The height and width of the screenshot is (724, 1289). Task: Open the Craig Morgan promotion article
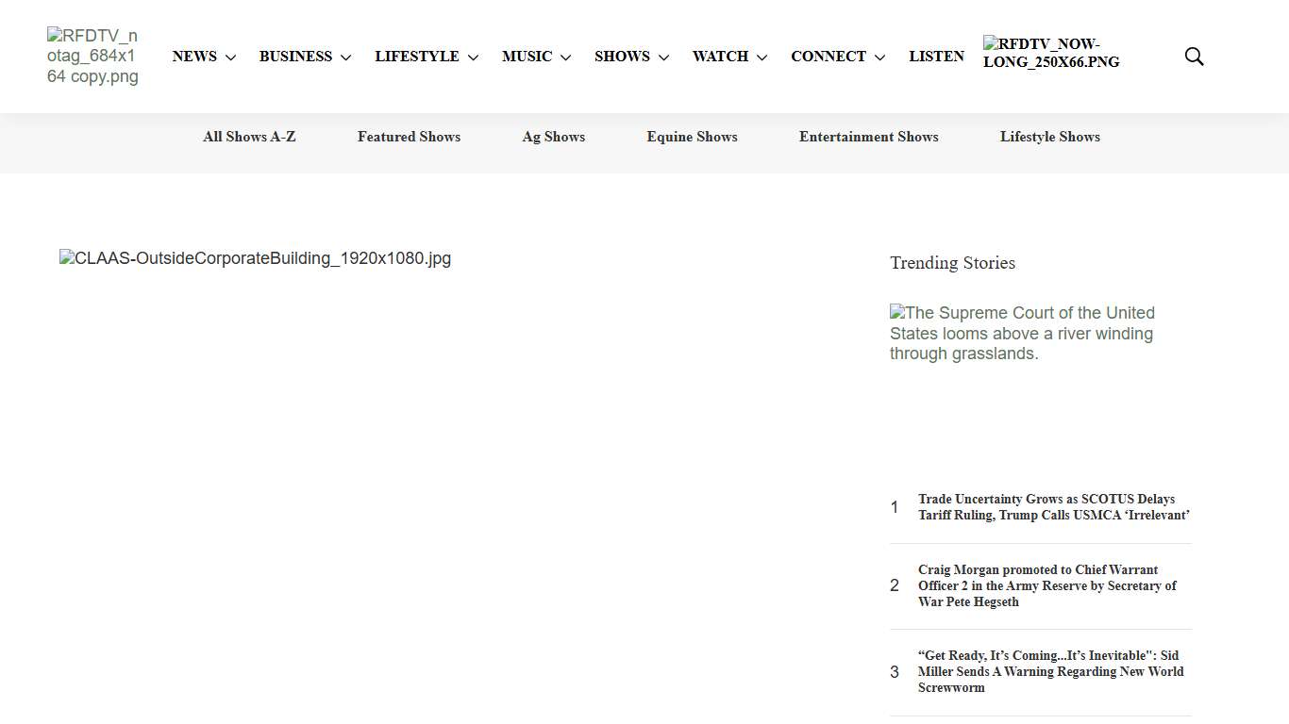[1047, 585]
